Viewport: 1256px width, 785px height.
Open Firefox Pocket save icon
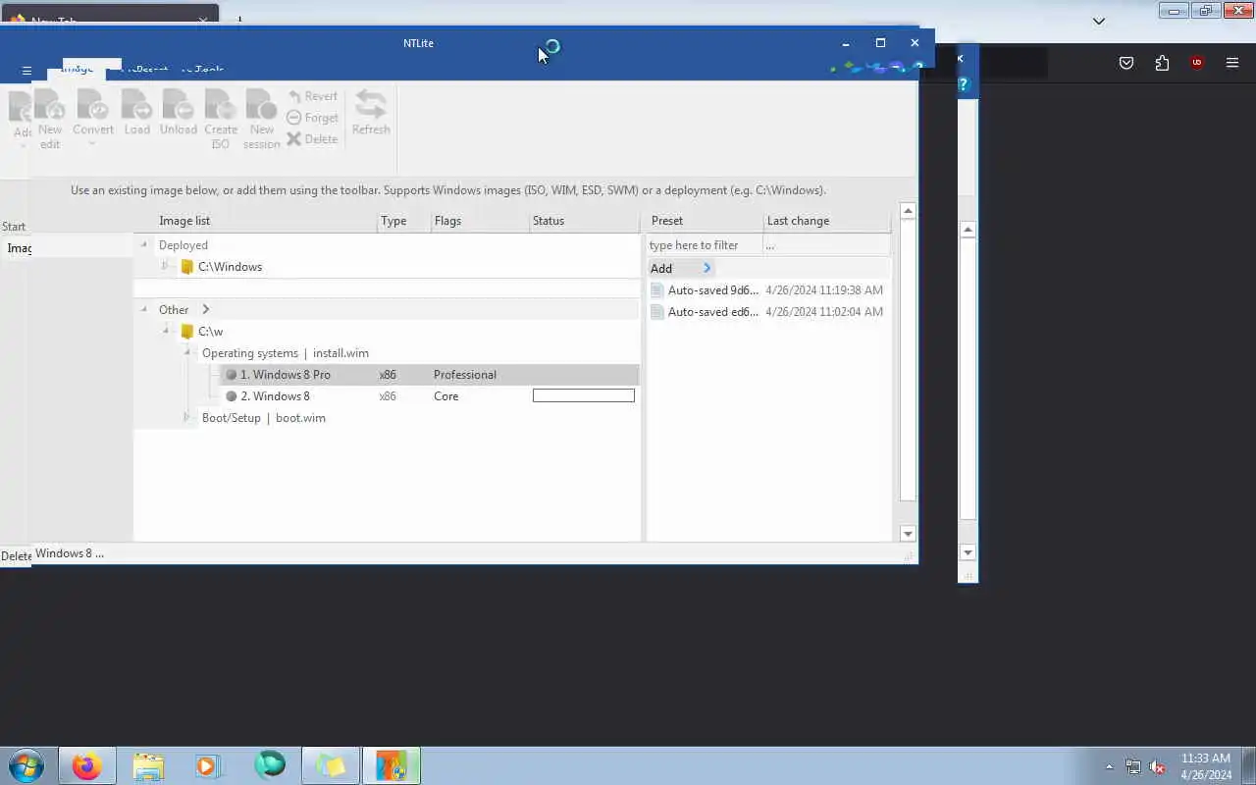(1126, 63)
